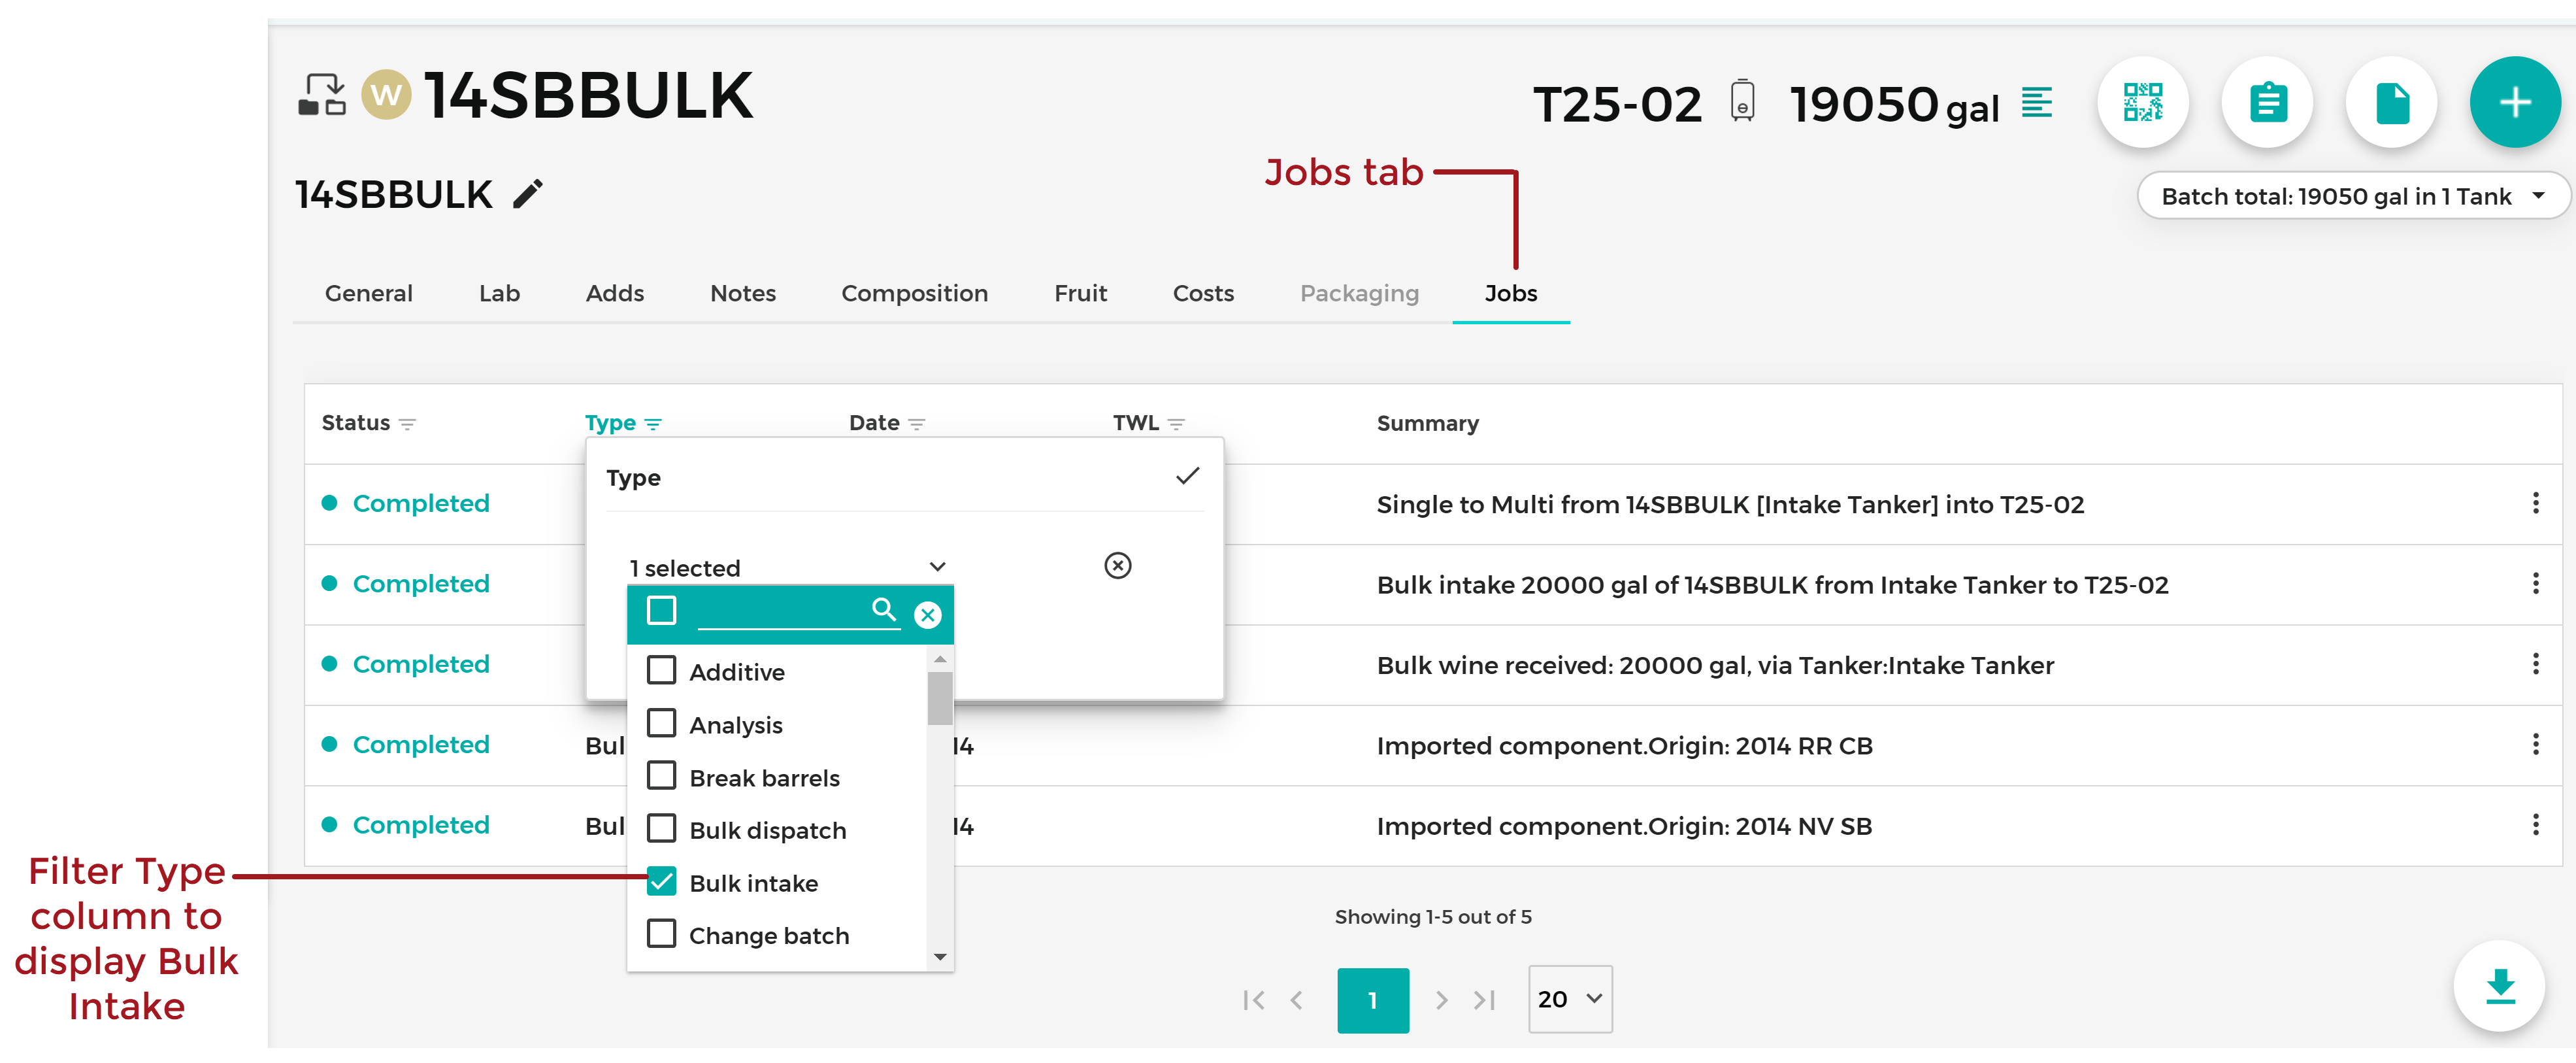Uncheck the Bulk intake checkbox

pos(661,882)
